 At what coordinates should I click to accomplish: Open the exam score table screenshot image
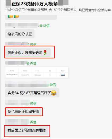tap(37, 73)
